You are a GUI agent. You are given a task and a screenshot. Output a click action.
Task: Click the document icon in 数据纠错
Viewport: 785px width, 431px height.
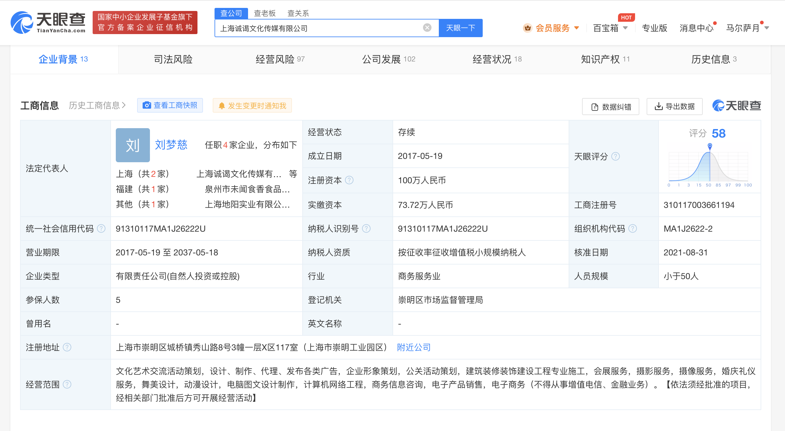595,107
